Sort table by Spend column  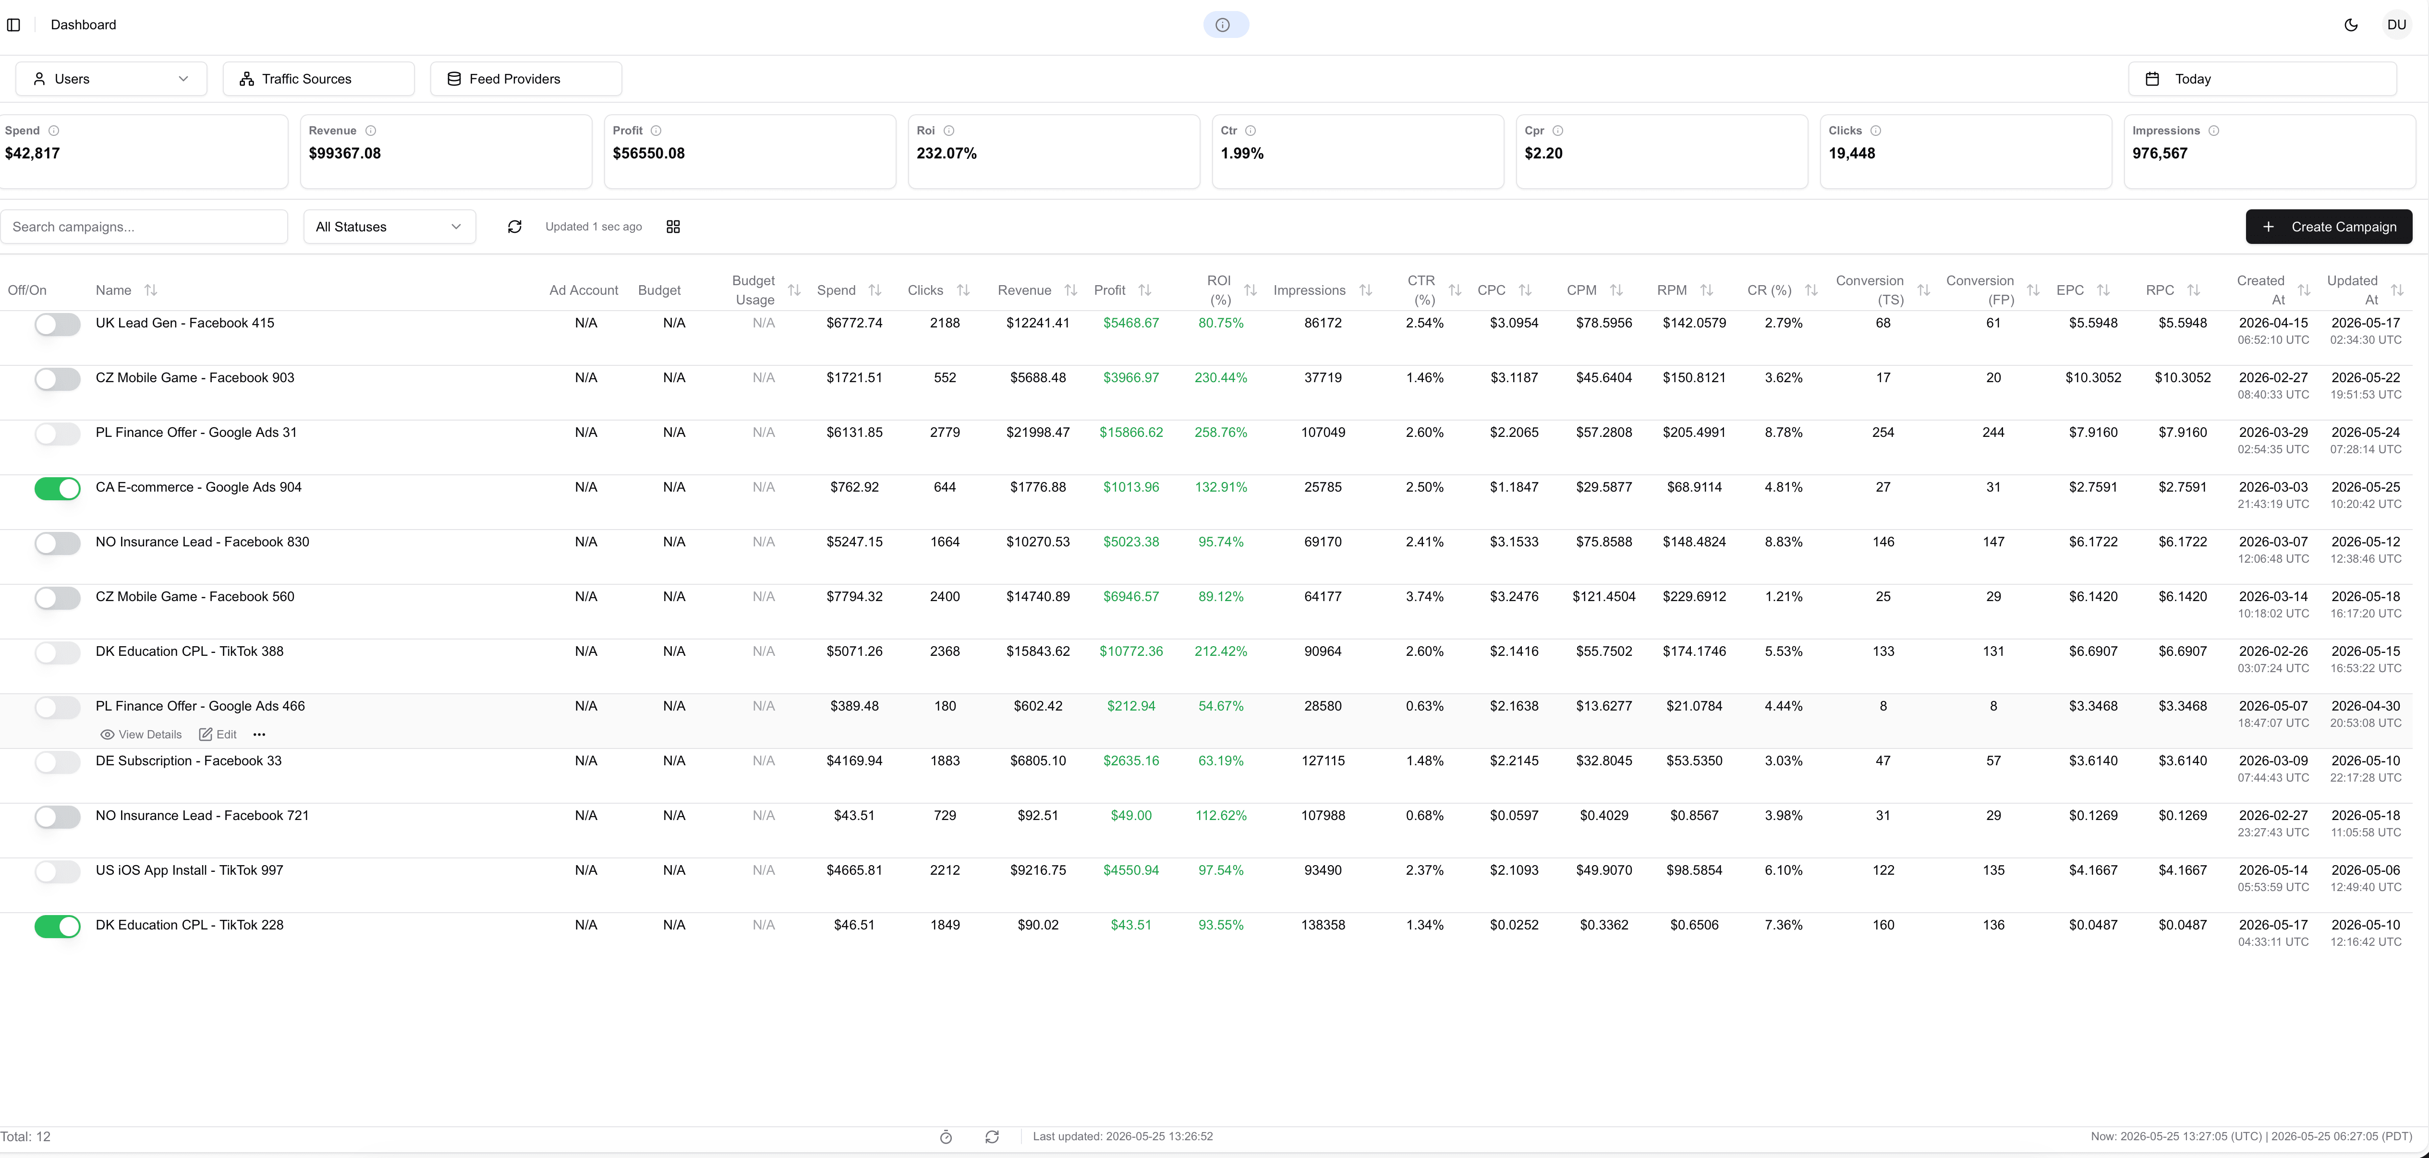pyautogui.click(x=875, y=290)
